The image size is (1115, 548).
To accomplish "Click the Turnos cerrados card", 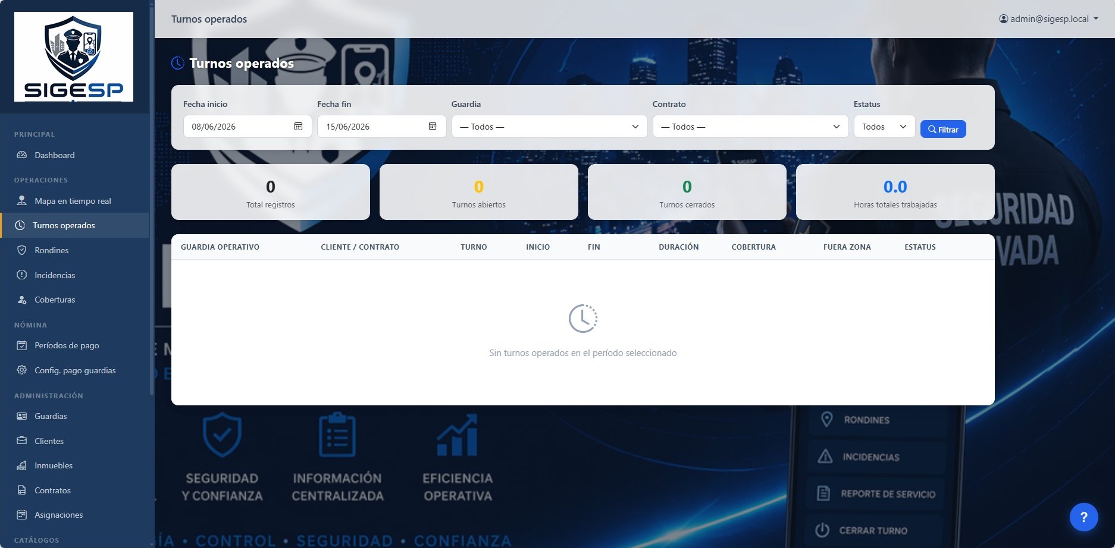I will (x=687, y=192).
